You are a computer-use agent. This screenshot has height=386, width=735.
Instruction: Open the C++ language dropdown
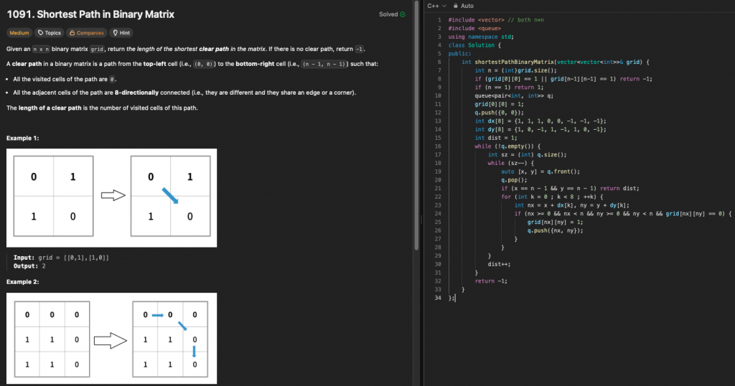[x=437, y=6]
